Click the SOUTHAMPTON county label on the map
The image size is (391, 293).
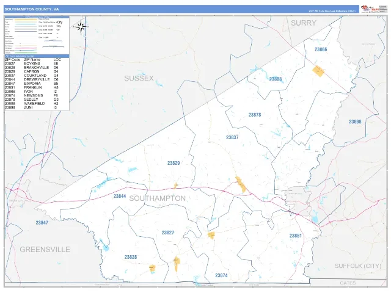coord(158,198)
